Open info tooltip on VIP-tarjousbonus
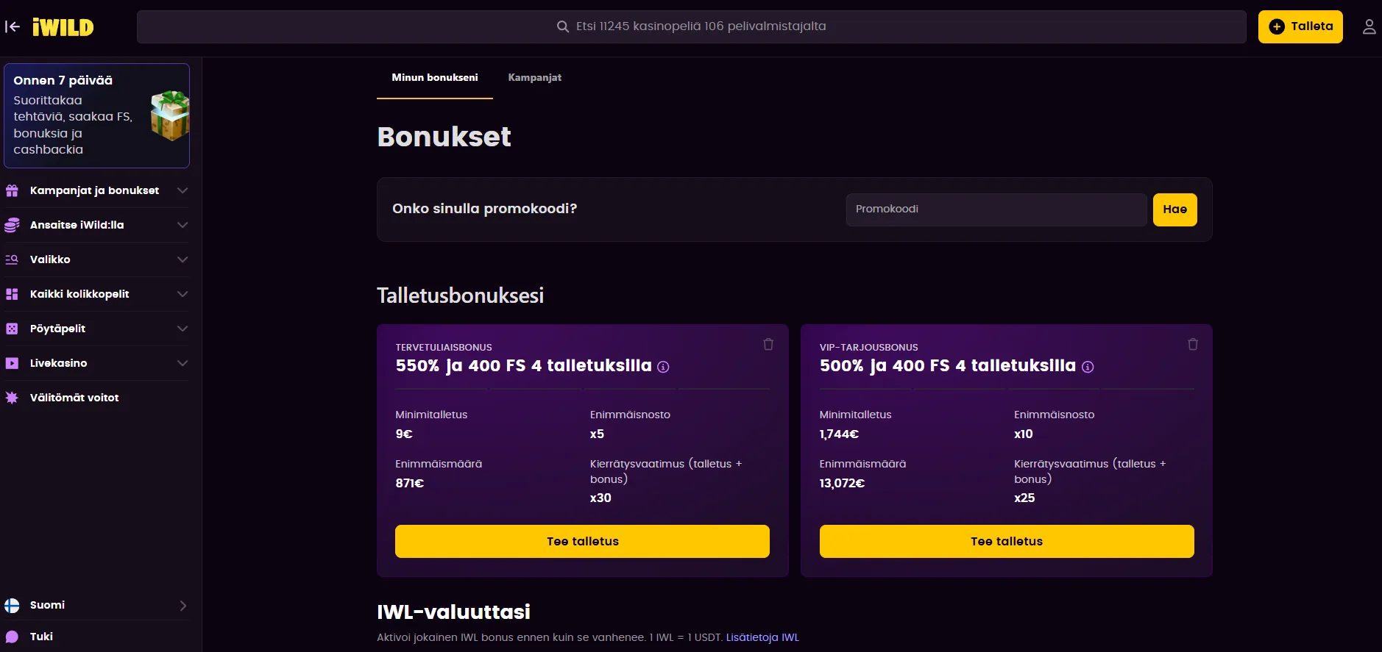This screenshot has width=1382, height=652. click(1088, 367)
